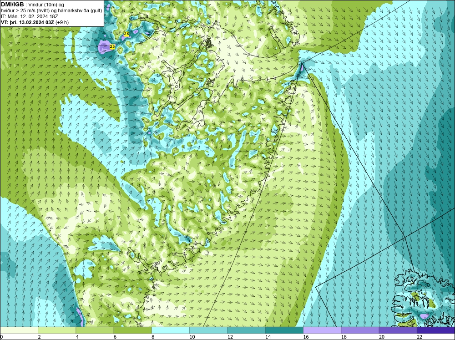The width and height of the screenshot is (455, 340).
Task: Click the scale tick label 4
Action: point(77,337)
